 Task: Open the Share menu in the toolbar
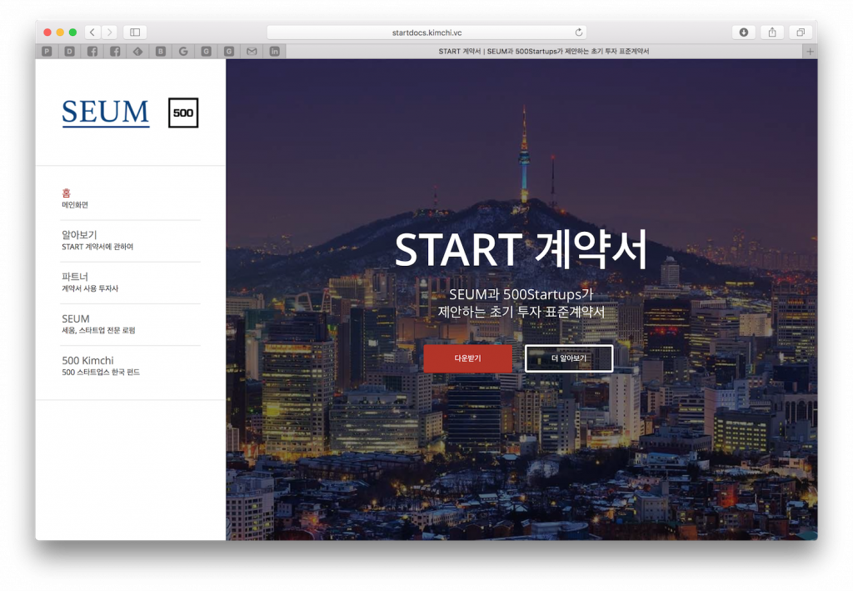coord(772,33)
